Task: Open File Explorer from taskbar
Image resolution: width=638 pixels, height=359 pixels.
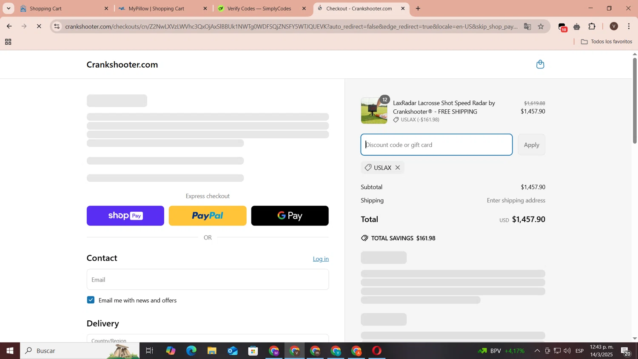Action: [212, 351]
